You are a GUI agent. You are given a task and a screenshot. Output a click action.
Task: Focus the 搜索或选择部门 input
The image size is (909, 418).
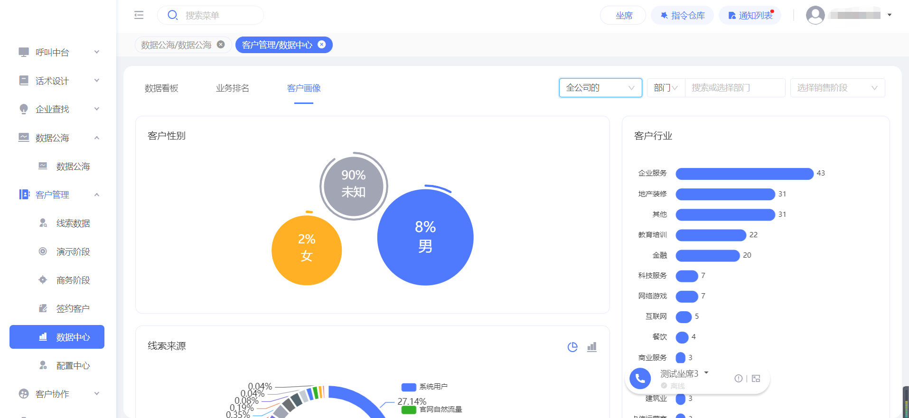pyautogui.click(x=735, y=88)
